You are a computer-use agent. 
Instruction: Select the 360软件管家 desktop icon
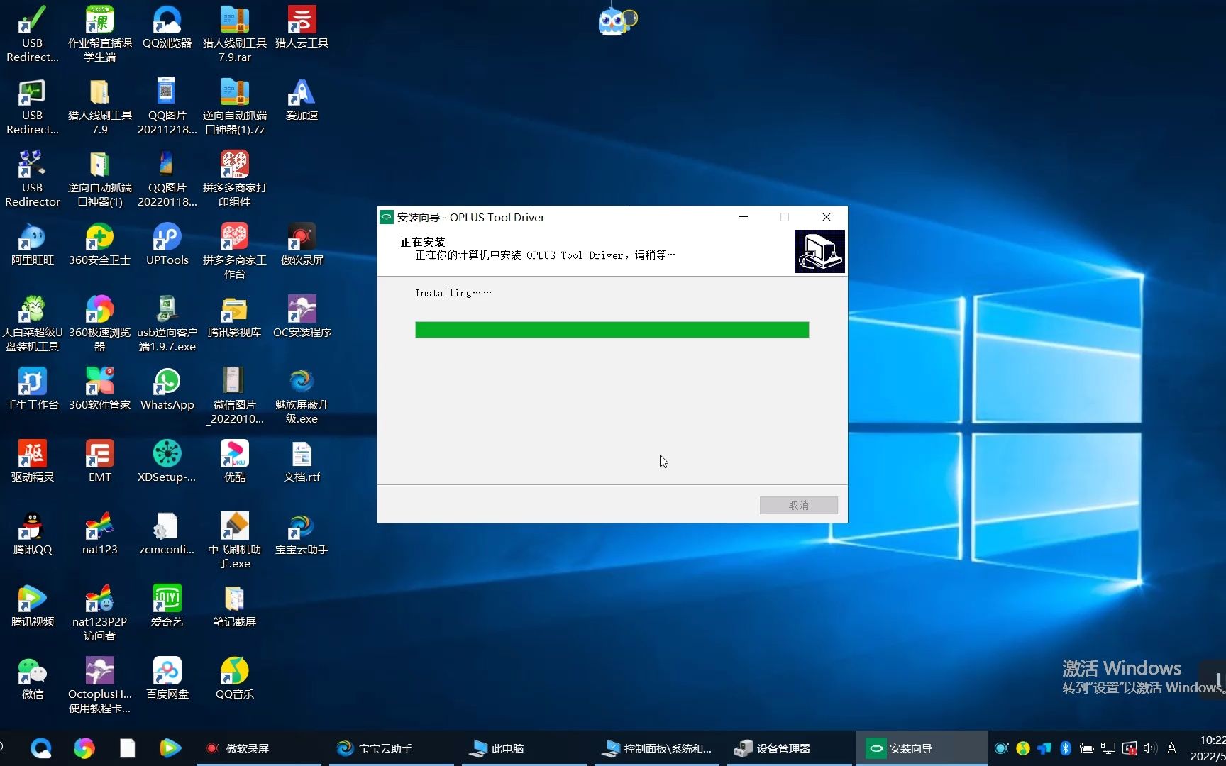(99, 389)
